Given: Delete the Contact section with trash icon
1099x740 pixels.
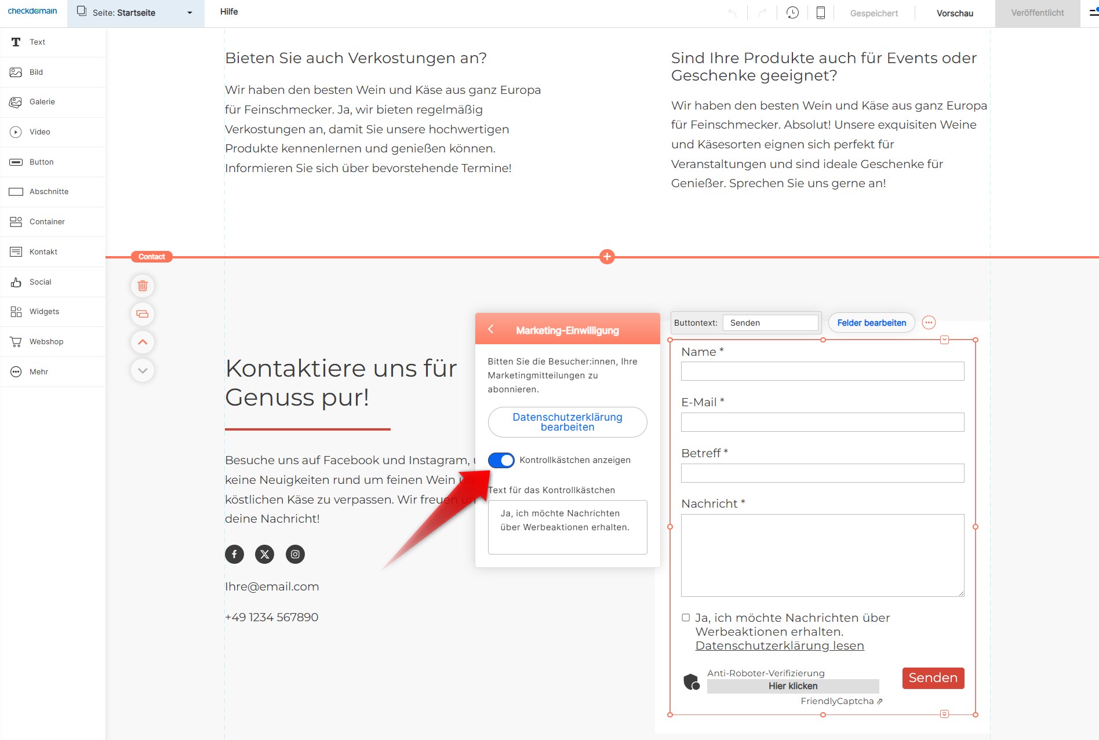Looking at the screenshot, I should (x=143, y=286).
